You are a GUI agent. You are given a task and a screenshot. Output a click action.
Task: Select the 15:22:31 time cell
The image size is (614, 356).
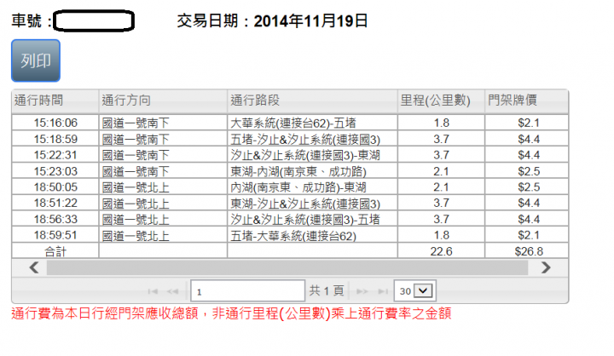[55, 155]
